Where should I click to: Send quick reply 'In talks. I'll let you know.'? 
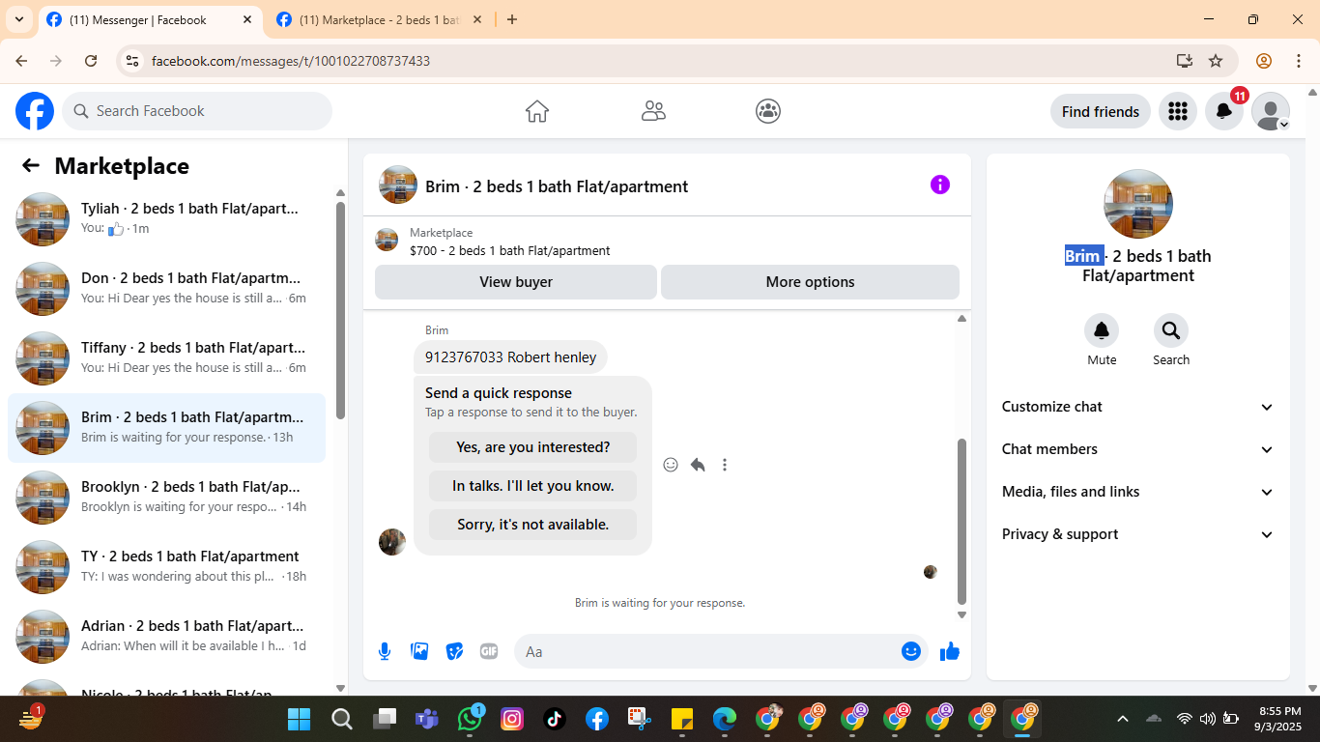[533, 486]
